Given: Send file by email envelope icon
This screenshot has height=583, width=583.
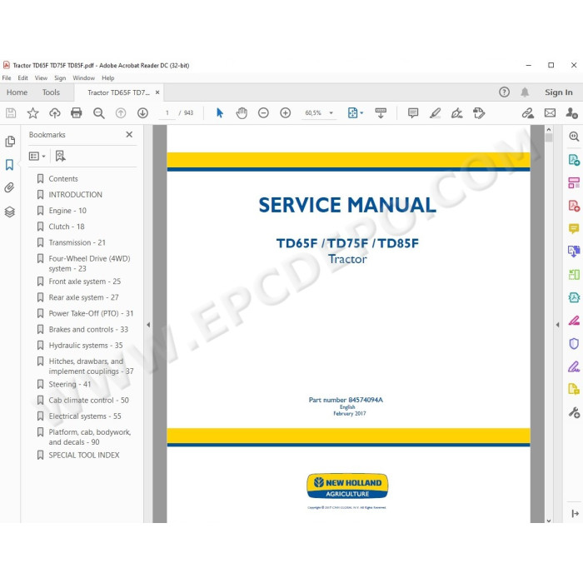Looking at the screenshot, I should click(550, 113).
